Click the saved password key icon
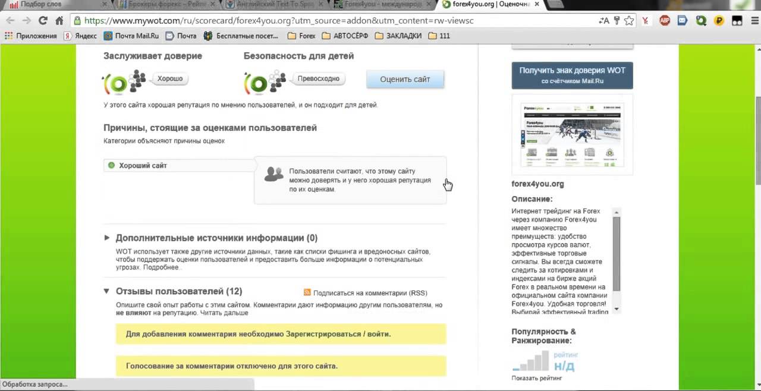 pos(617,20)
